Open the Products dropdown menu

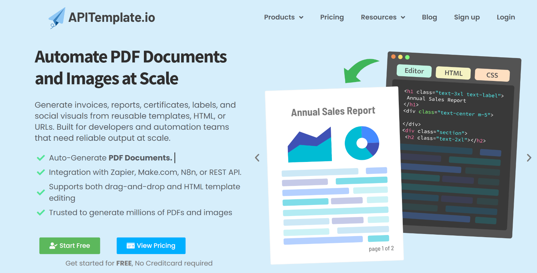pyautogui.click(x=284, y=17)
